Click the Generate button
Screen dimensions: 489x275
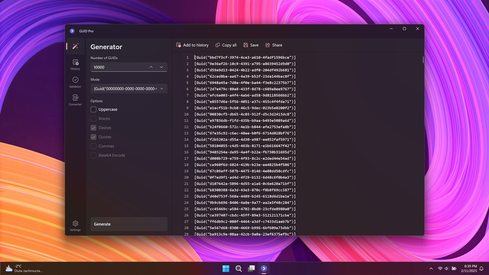[x=129, y=224]
